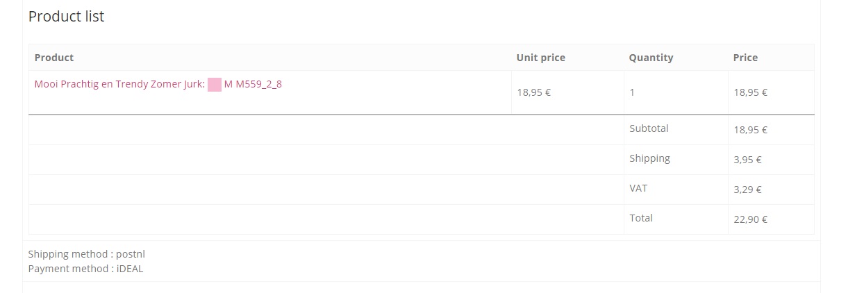Click the Product list heading
The height and width of the screenshot is (293, 864).
pyautogui.click(x=66, y=17)
